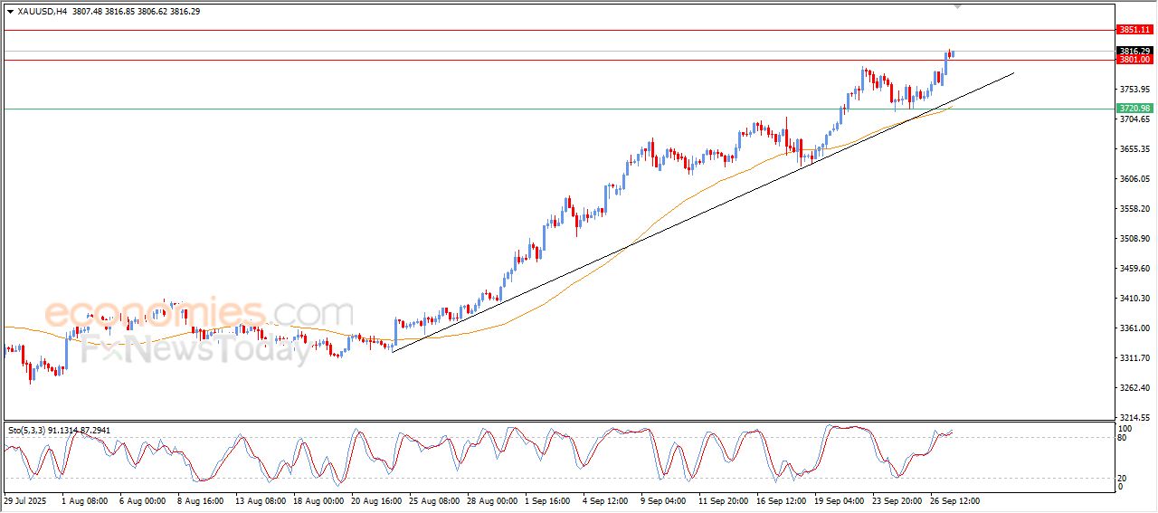This screenshot has width=1158, height=513.
Task: Click the open price value 3807.48
Action: (x=85, y=12)
